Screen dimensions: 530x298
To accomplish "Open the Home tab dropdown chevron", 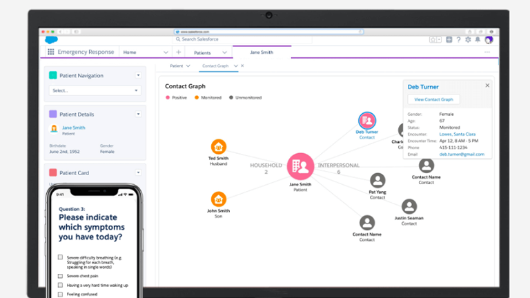I will (166, 52).
